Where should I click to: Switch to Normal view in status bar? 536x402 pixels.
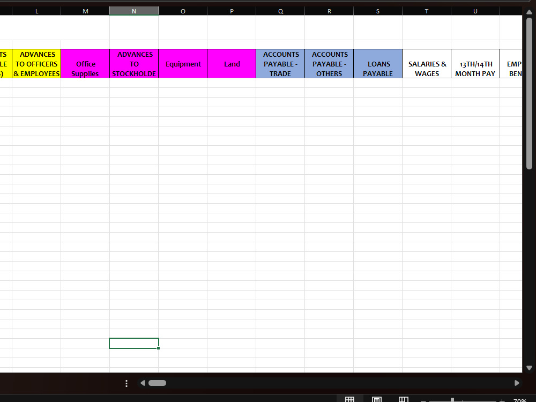tap(349, 400)
